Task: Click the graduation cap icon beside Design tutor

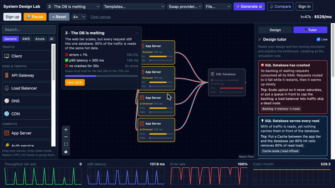Action: pos(260,40)
